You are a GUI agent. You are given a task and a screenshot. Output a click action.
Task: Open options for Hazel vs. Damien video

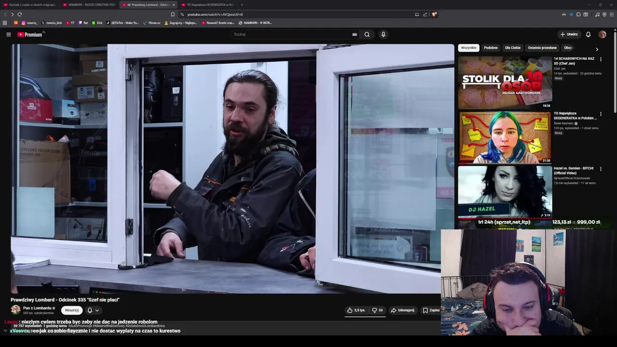tap(601, 169)
